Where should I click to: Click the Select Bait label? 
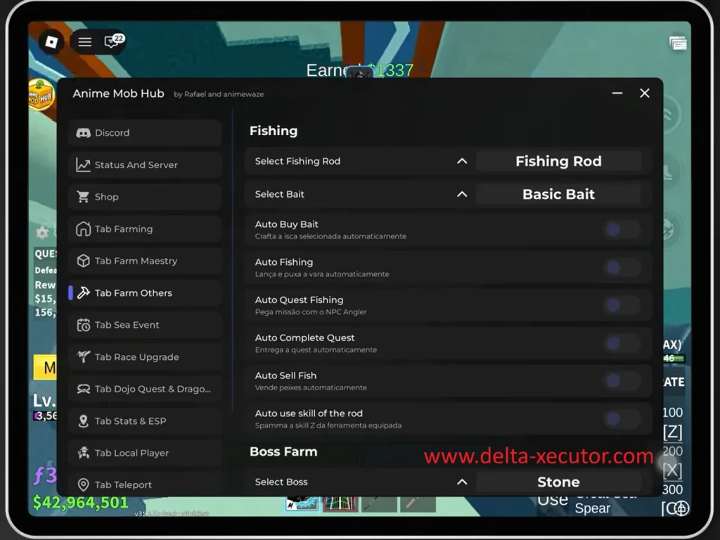[x=280, y=194]
